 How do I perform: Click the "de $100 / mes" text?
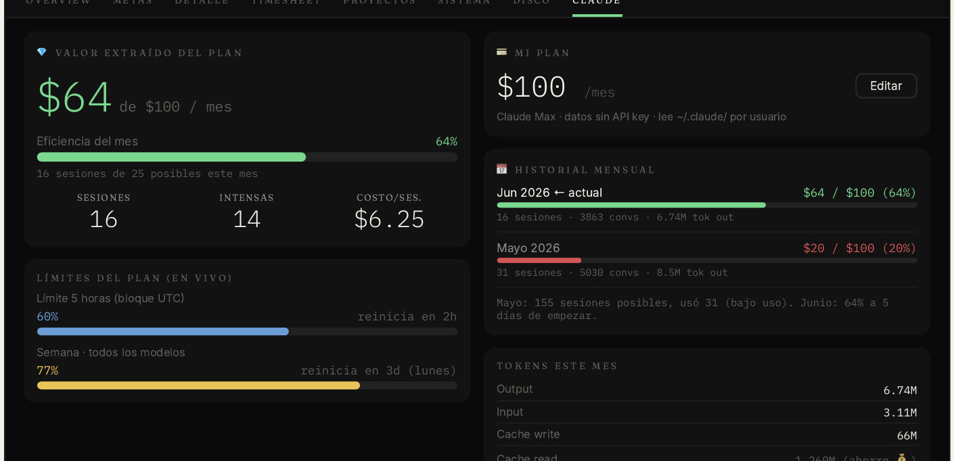[176, 107]
